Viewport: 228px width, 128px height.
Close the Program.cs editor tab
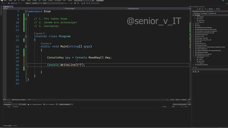coord(12,7)
